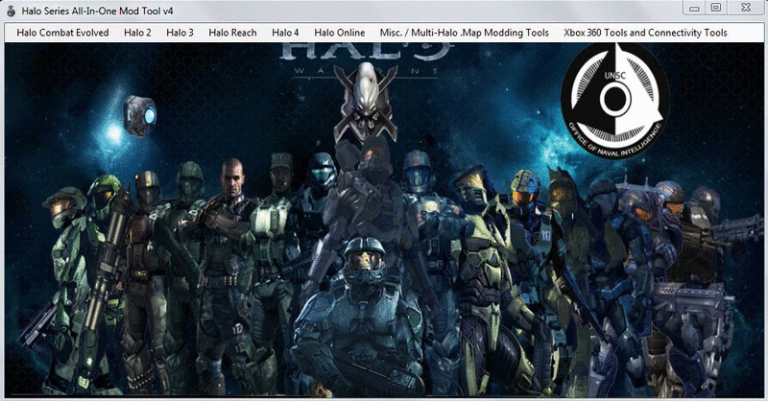Screen dimensions: 768x401
Task: Open Xbox 360 Tools and Connectivity Tools menu
Action: pyautogui.click(x=645, y=33)
